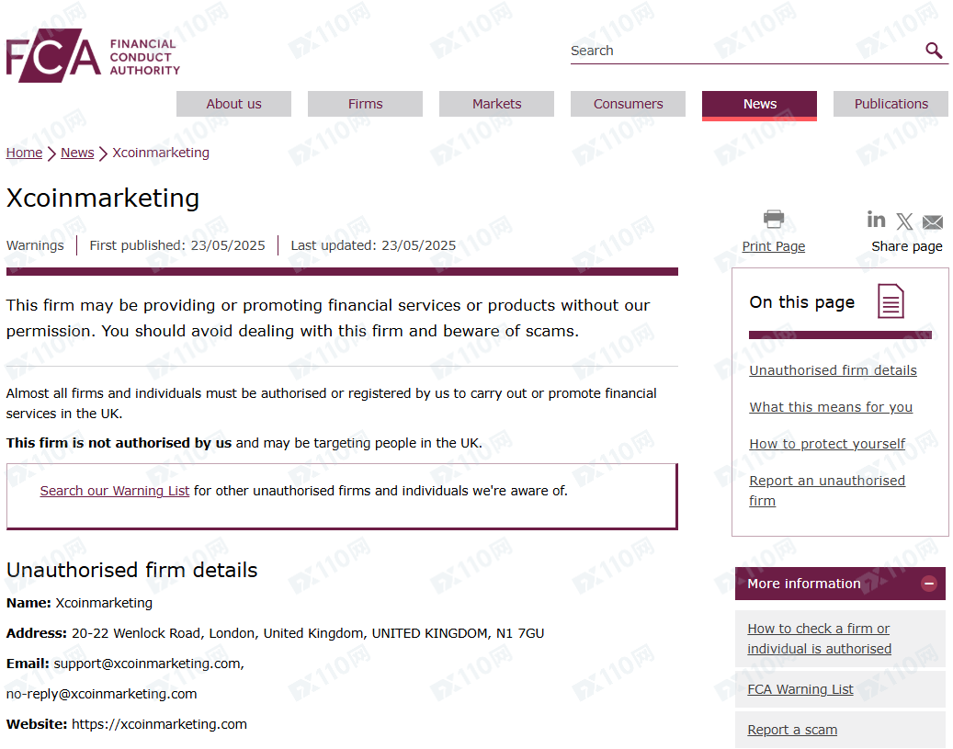Viewport: 953px width, 749px height.
Task: Click the search magnifier icon
Action: (934, 50)
